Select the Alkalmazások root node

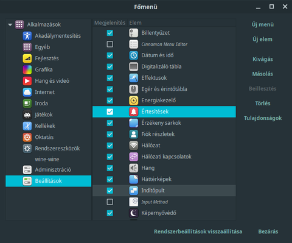tap(44, 24)
